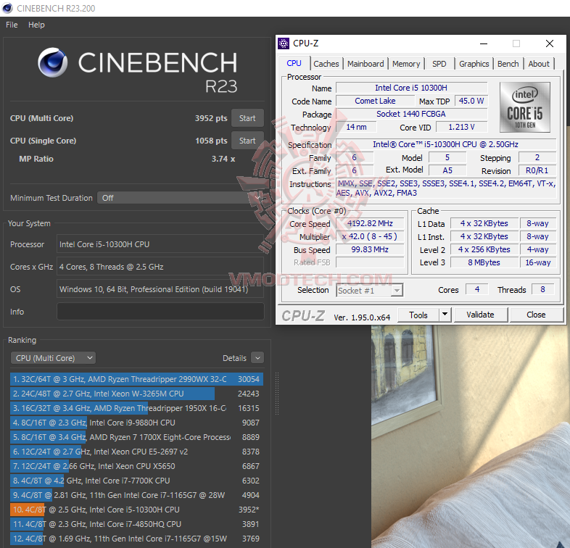Click the Cinebench logo sphere icon

(53, 62)
